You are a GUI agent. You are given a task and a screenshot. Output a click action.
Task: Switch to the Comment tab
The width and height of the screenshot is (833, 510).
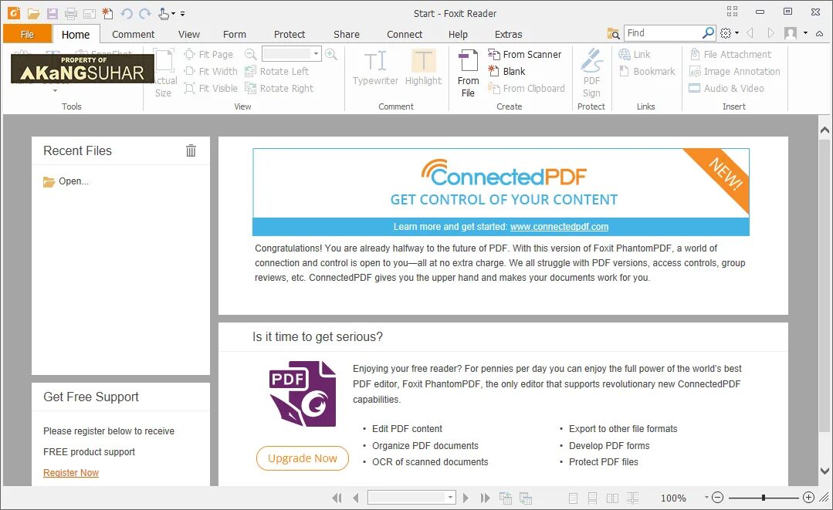[133, 35]
